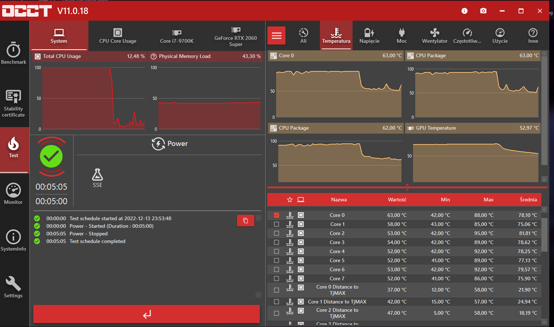Open the Benchmark section in sidebar
This screenshot has height=327, width=554.
pyautogui.click(x=14, y=53)
